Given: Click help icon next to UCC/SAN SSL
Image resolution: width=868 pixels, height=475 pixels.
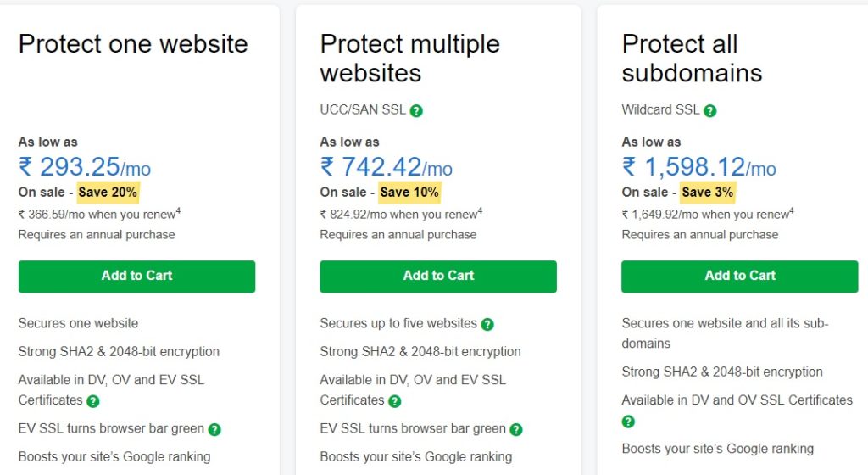Looking at the screenshot, I should click(417, 111).
